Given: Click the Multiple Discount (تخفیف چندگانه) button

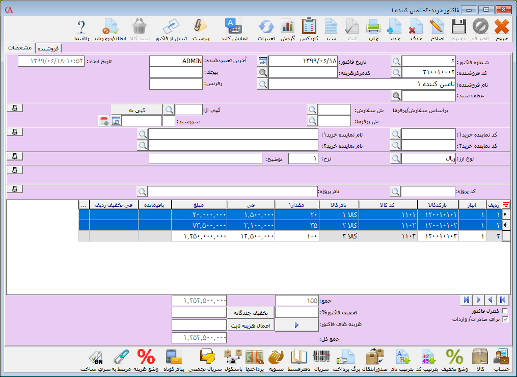Looking at the screenshot, I should (x=250, y=312).
